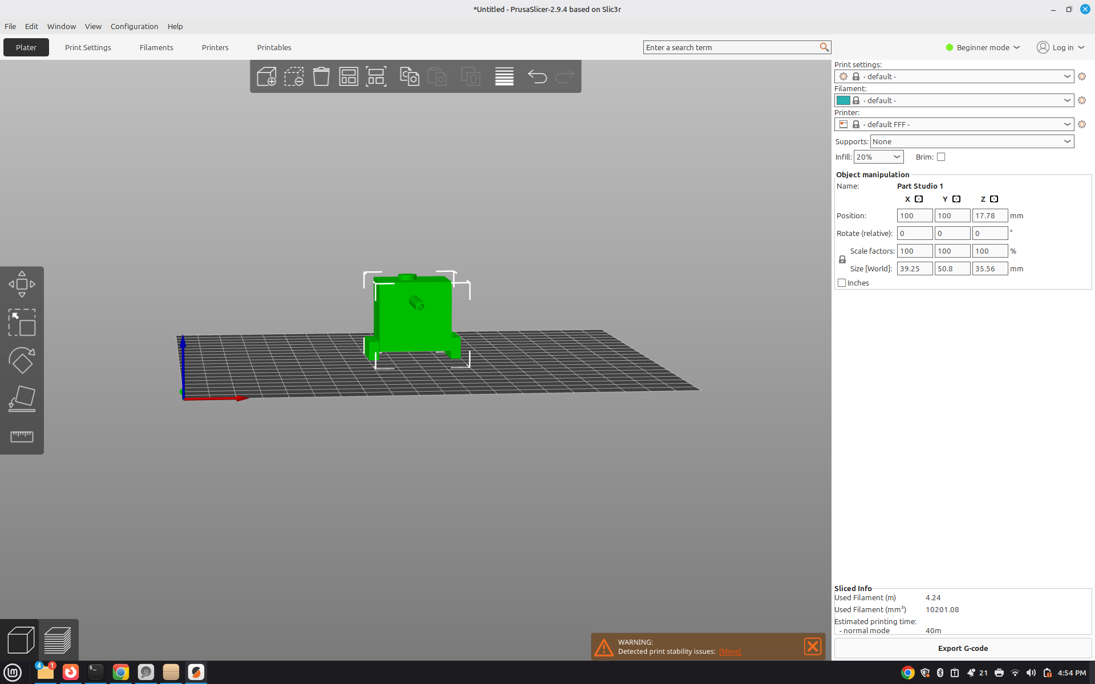1095x684 pixels.
Task: Switch to the Printers tab
Action: click(x=215, y=47)
